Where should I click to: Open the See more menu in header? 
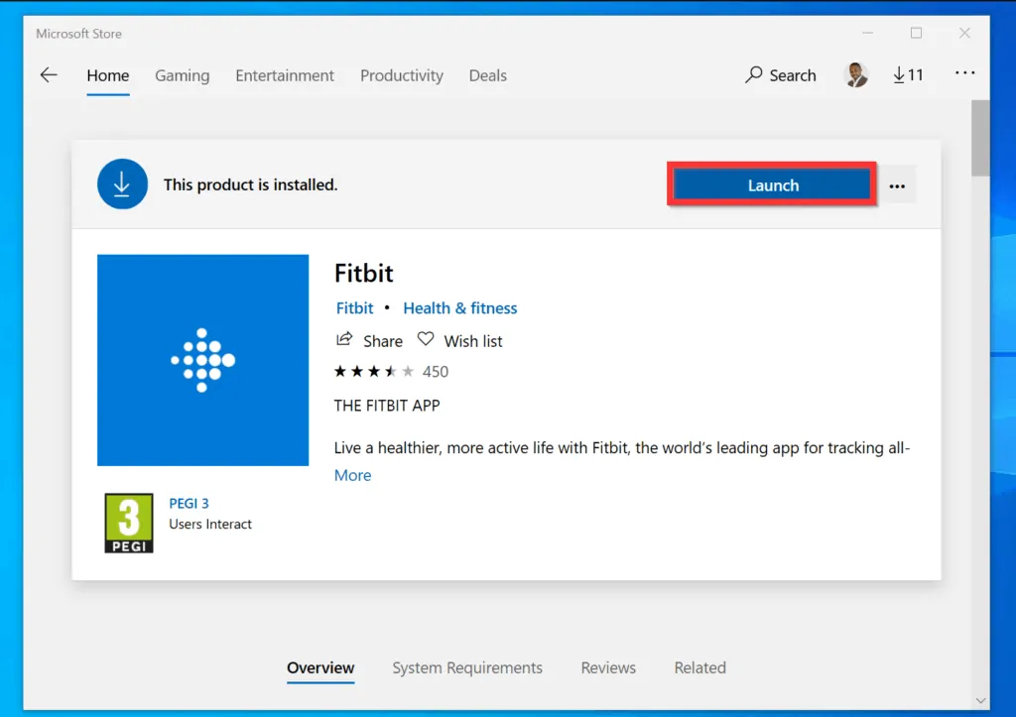tap(964, 75)
